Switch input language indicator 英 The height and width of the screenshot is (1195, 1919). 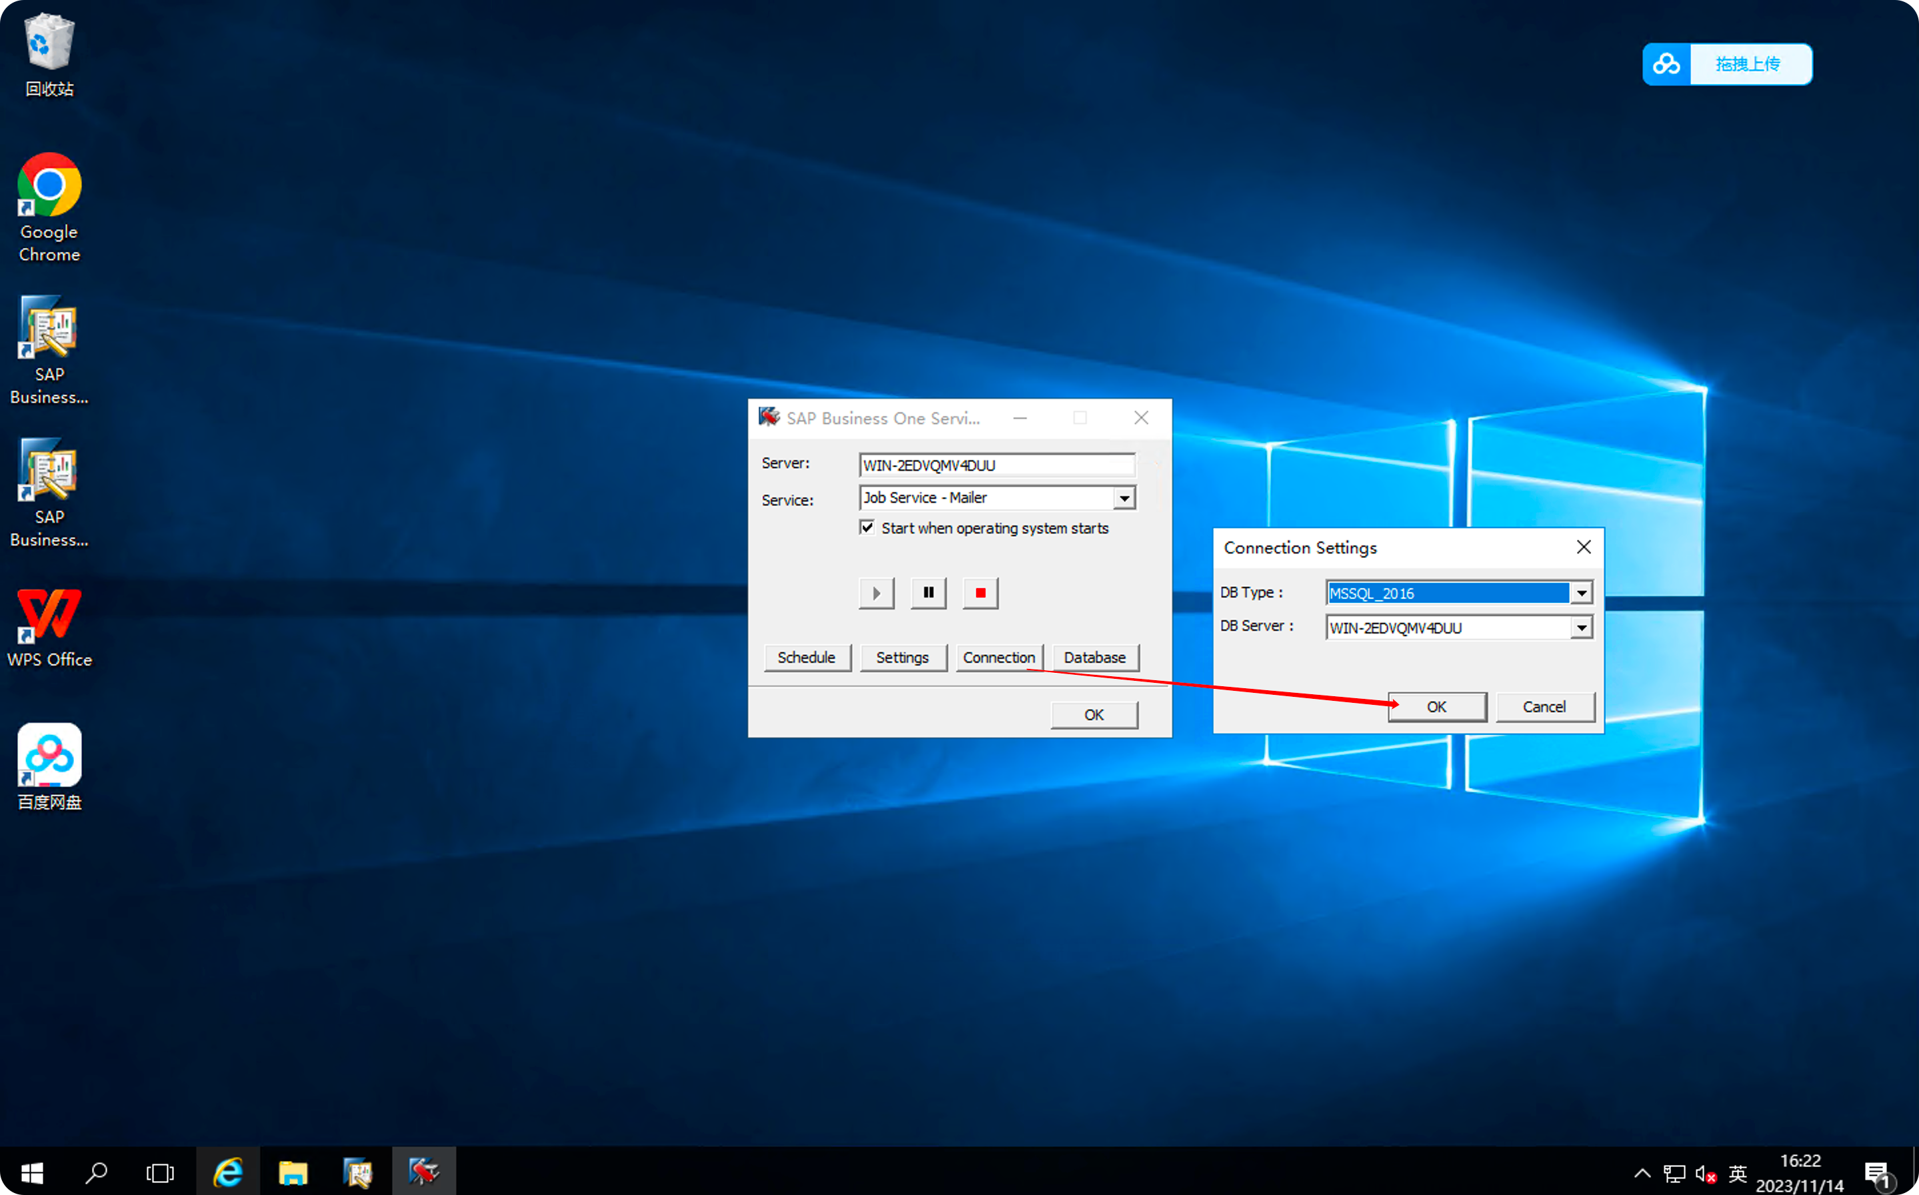1737,1173
